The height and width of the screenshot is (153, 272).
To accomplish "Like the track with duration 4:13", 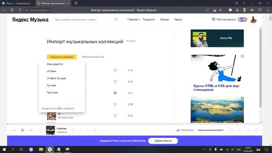I will 115,71.
